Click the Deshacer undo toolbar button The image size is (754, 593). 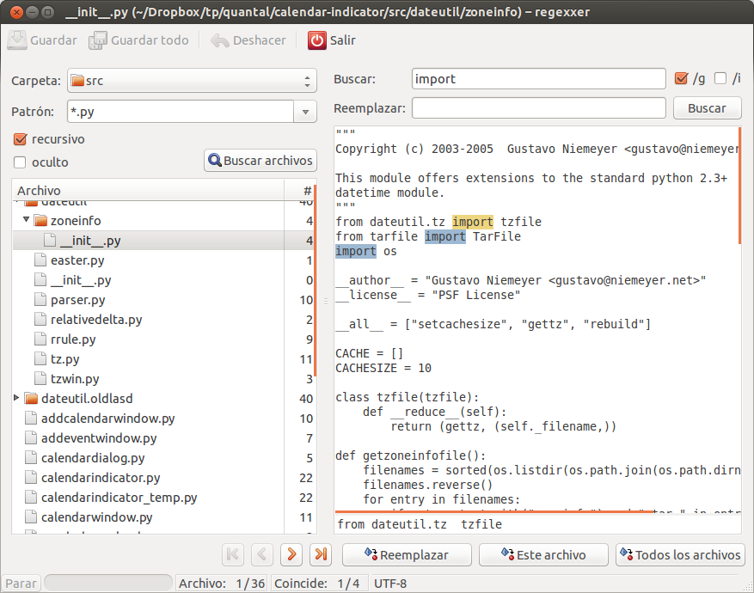coord(248,40)
